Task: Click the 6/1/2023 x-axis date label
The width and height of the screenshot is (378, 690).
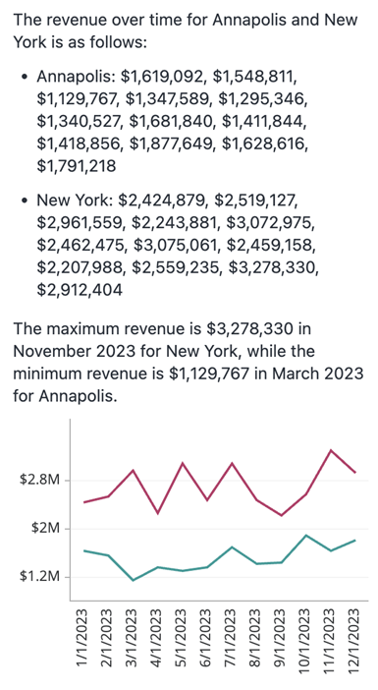Action: (206, 637)
